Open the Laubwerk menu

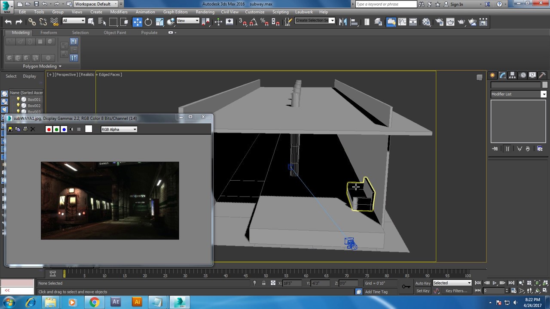304,12
